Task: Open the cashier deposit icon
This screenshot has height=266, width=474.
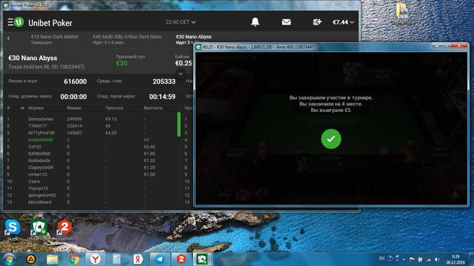Action: pos(317,22)
